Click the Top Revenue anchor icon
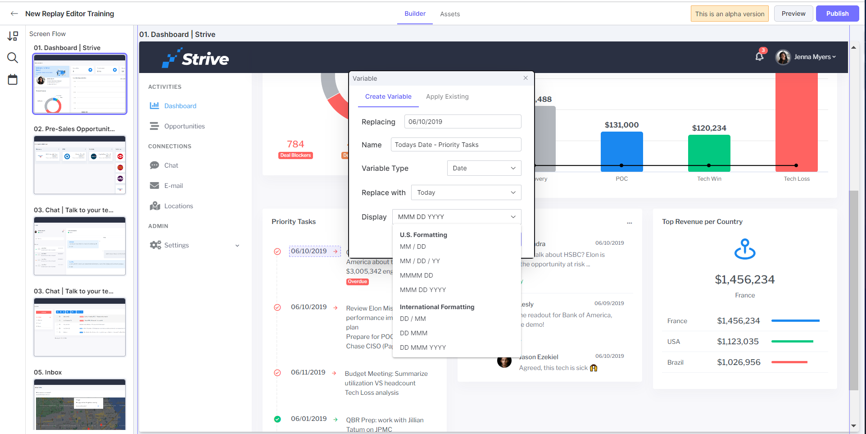Screen dimensions: 866x434 point(745,249)
